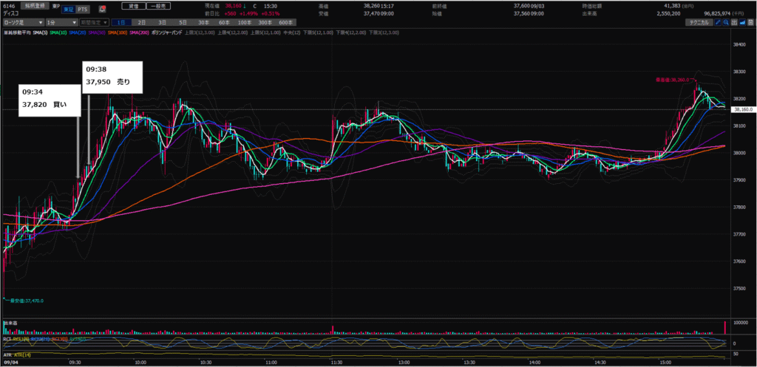The image size is (757, 367).
Task: Open the 期間指定 dropdown
Action: (x=94, y=22)
